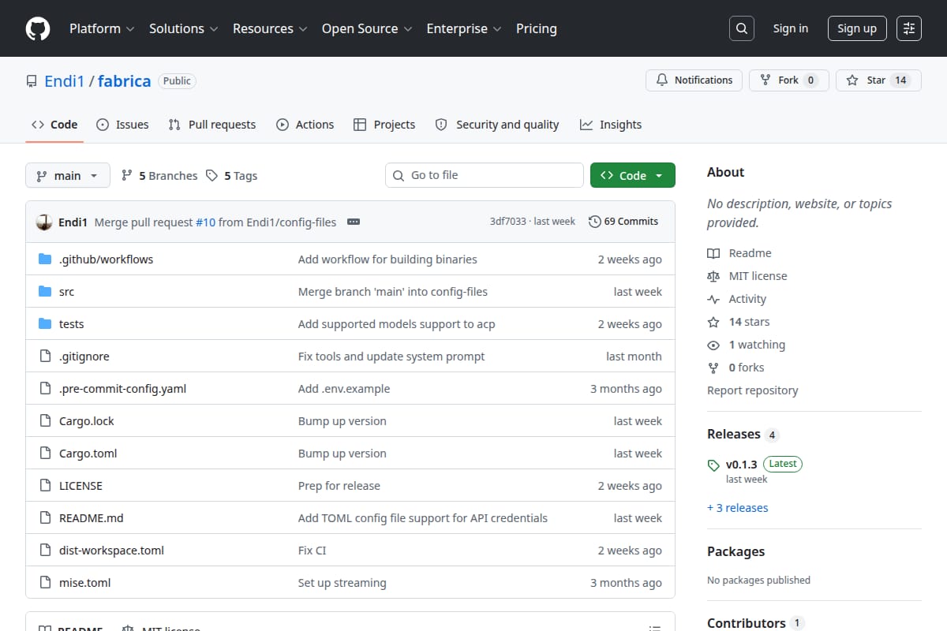Expand the Open Source menu
The height and width of the screenshot is (631, 947).
point(367,28)
